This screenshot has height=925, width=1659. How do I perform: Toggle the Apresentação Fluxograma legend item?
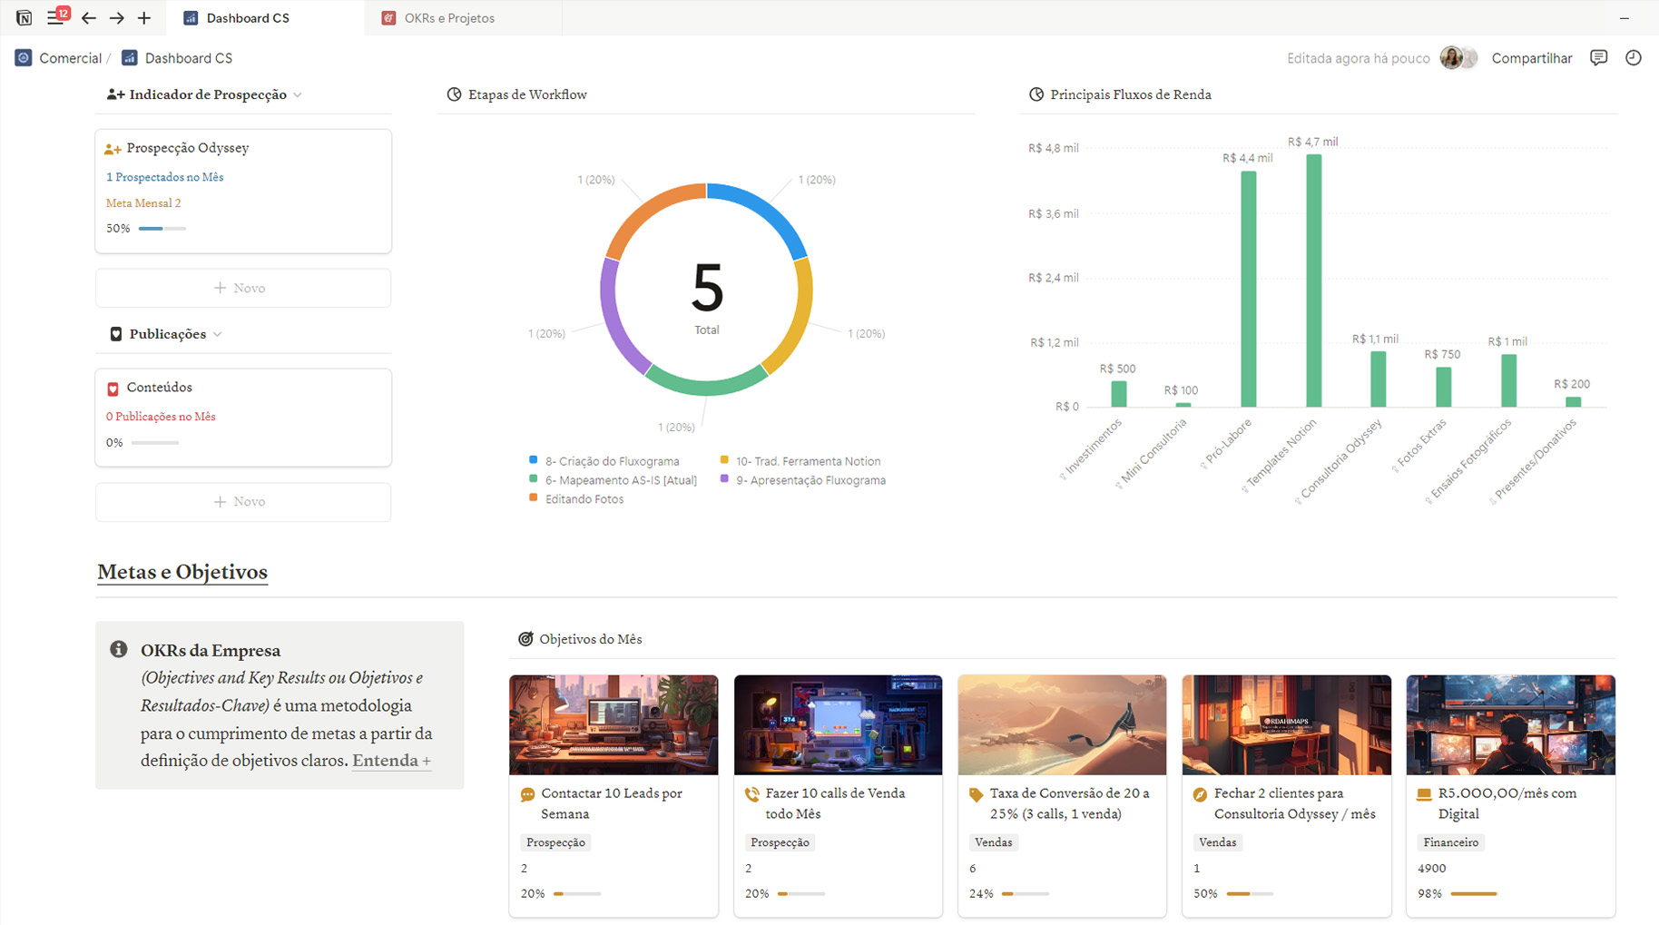tap(810, 480)
